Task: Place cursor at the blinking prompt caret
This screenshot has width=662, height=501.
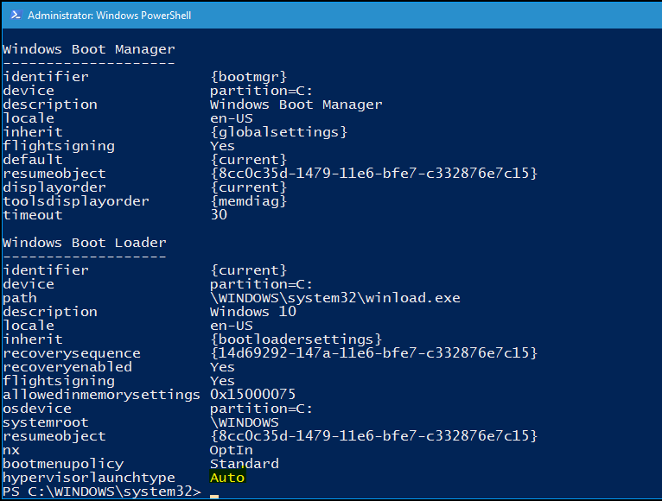Action: (214, 495)
